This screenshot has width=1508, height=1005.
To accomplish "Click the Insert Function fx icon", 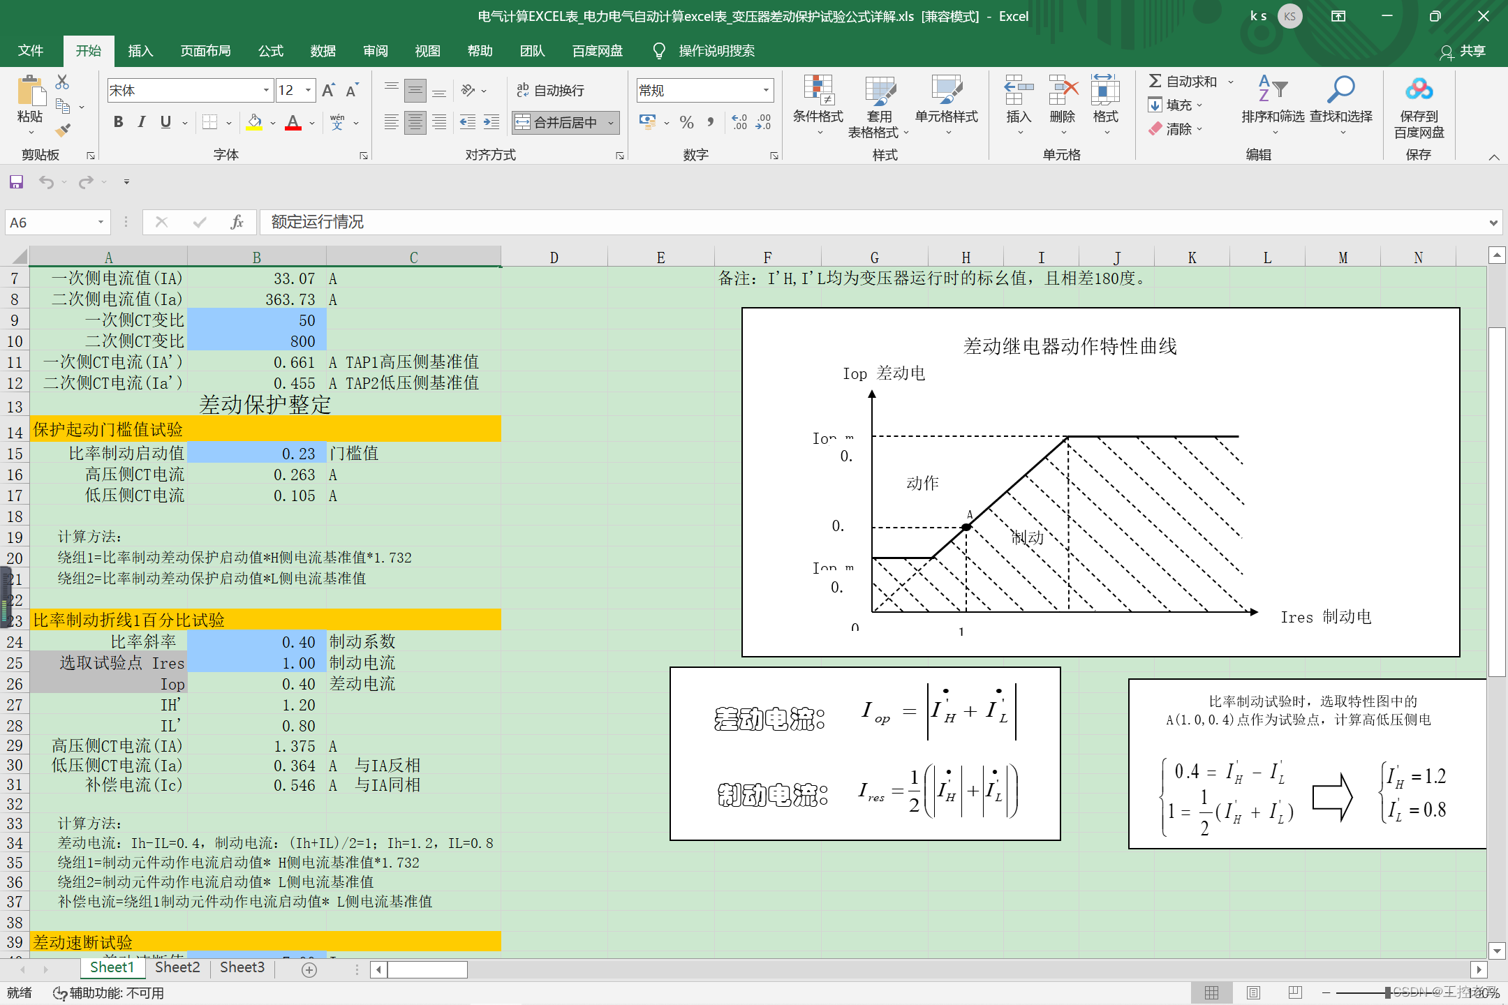I will (x=237, y=222).
